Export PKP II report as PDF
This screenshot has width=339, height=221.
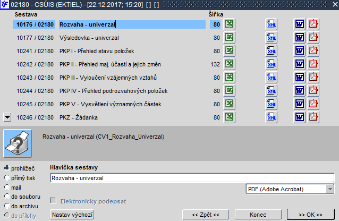[x=313, y=64]
